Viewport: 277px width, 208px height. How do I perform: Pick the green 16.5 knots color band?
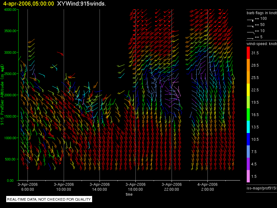pos(248,114)
